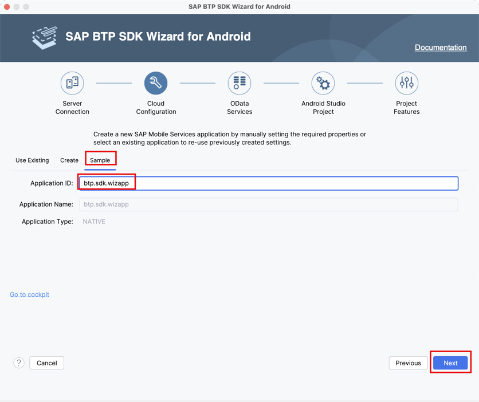Go back with the Previous button
479x402 pixels.
pos(408,363)
